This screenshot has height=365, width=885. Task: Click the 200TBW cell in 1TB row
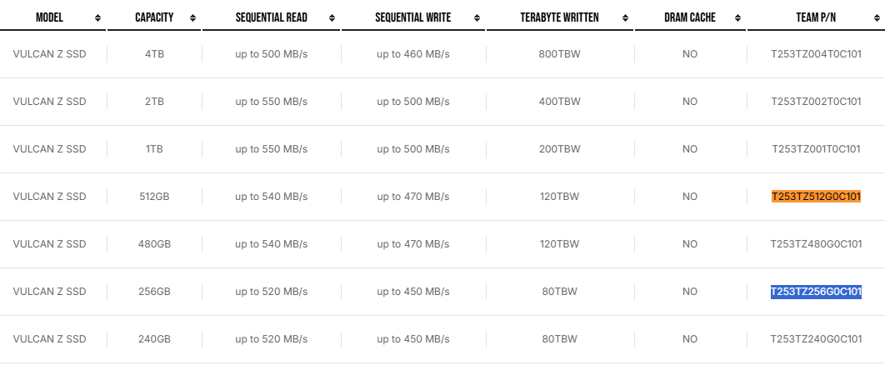click(x=559, y=149)
